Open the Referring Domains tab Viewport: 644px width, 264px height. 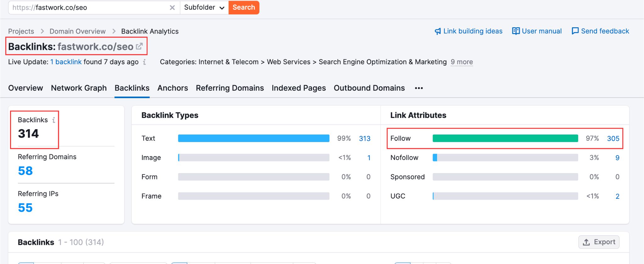(x=230, y=88)
